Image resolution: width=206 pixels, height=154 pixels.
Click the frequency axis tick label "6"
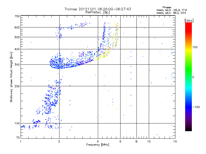coord(120,141)
